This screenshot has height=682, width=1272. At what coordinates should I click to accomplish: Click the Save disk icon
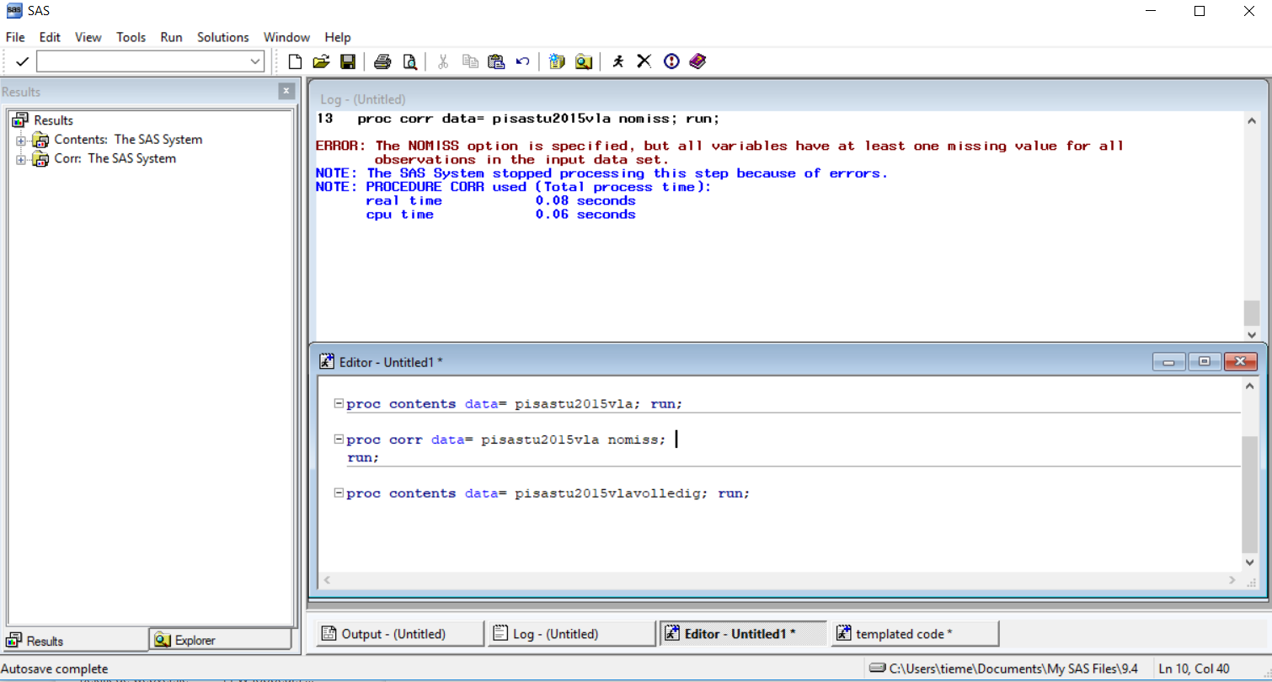tap(347, 61)
